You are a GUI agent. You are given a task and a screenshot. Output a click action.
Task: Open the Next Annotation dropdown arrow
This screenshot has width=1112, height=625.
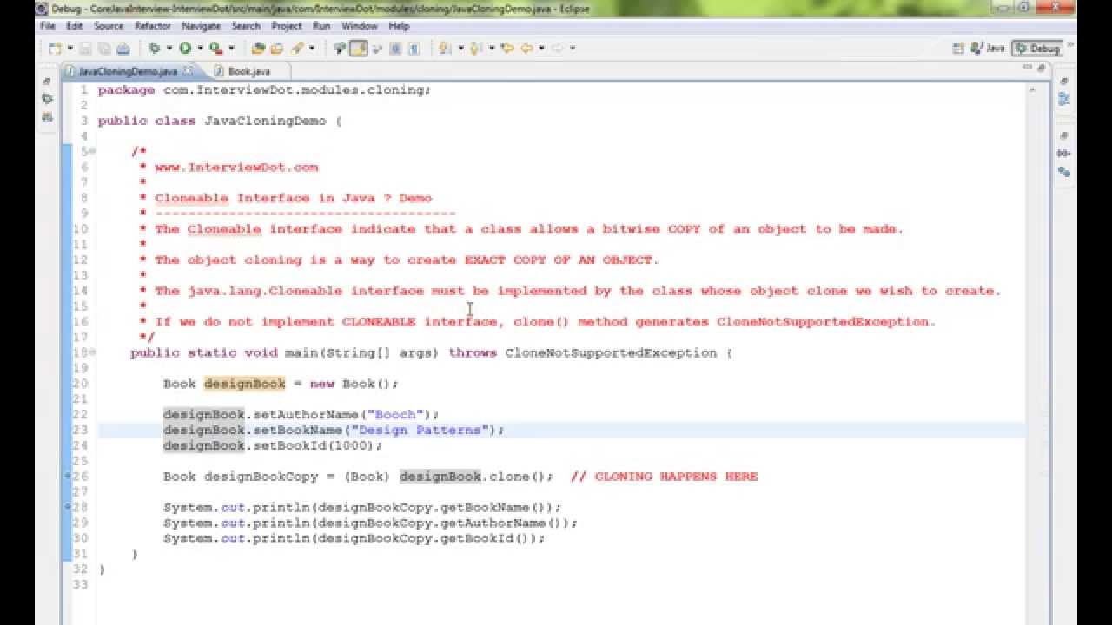pyautogui.click(x=460, y=48)
